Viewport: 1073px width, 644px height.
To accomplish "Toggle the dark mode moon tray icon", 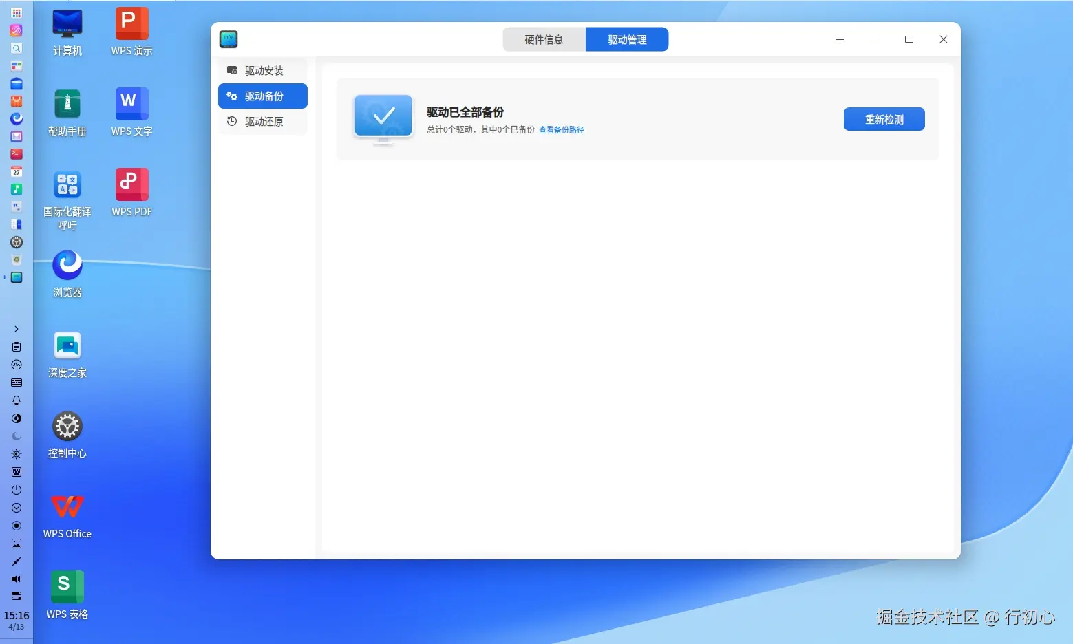I will [x=17, y=436].
